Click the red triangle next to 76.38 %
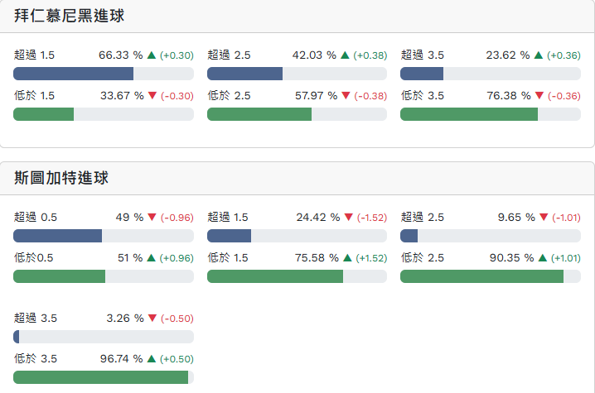Screen dimensions: 595x393 [539, 96]
